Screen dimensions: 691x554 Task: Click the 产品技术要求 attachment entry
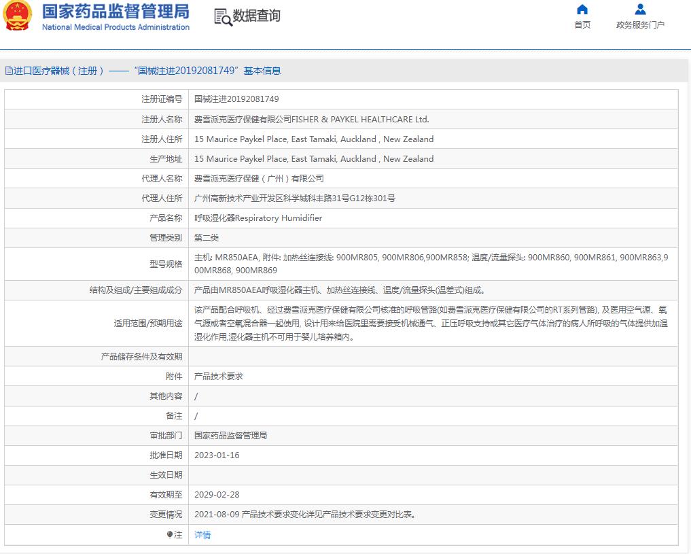pyautogui.click(x=218, y=376)
